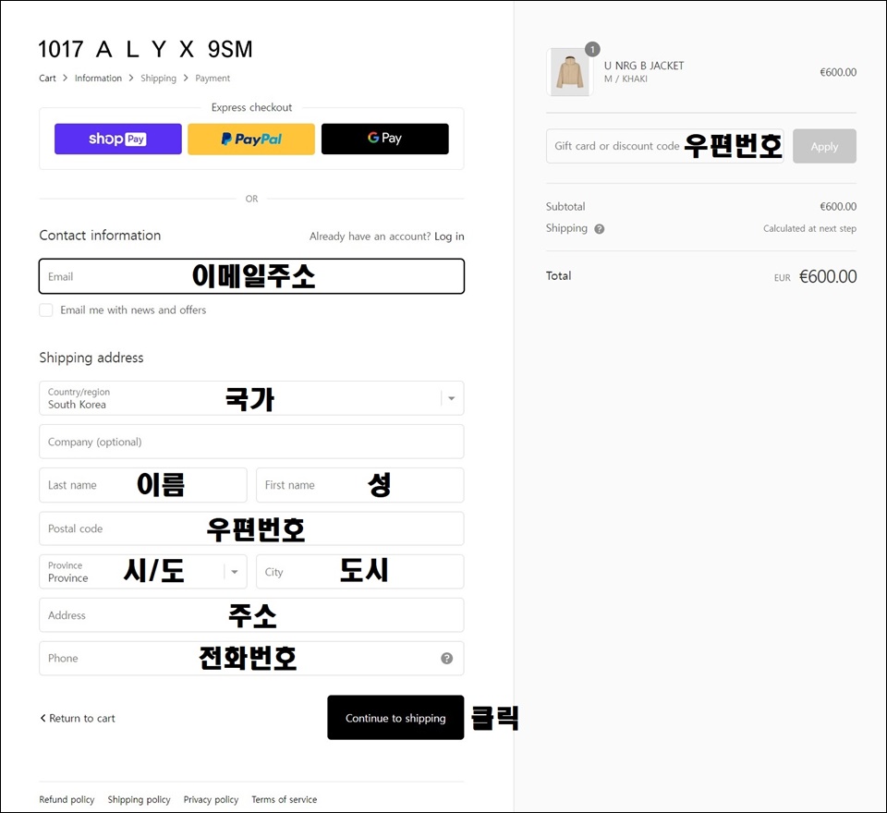
Task: Pay with the PayPal express button
Action: (251, 139)
